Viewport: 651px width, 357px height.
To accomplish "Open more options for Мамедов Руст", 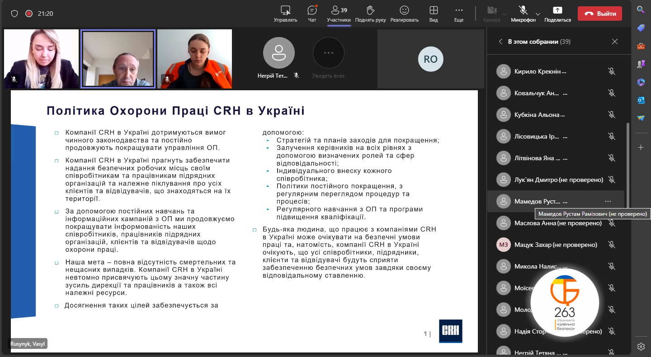I will click(x=608, y=201).
